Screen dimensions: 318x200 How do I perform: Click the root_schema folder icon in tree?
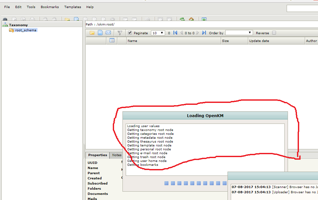point(11,30)
